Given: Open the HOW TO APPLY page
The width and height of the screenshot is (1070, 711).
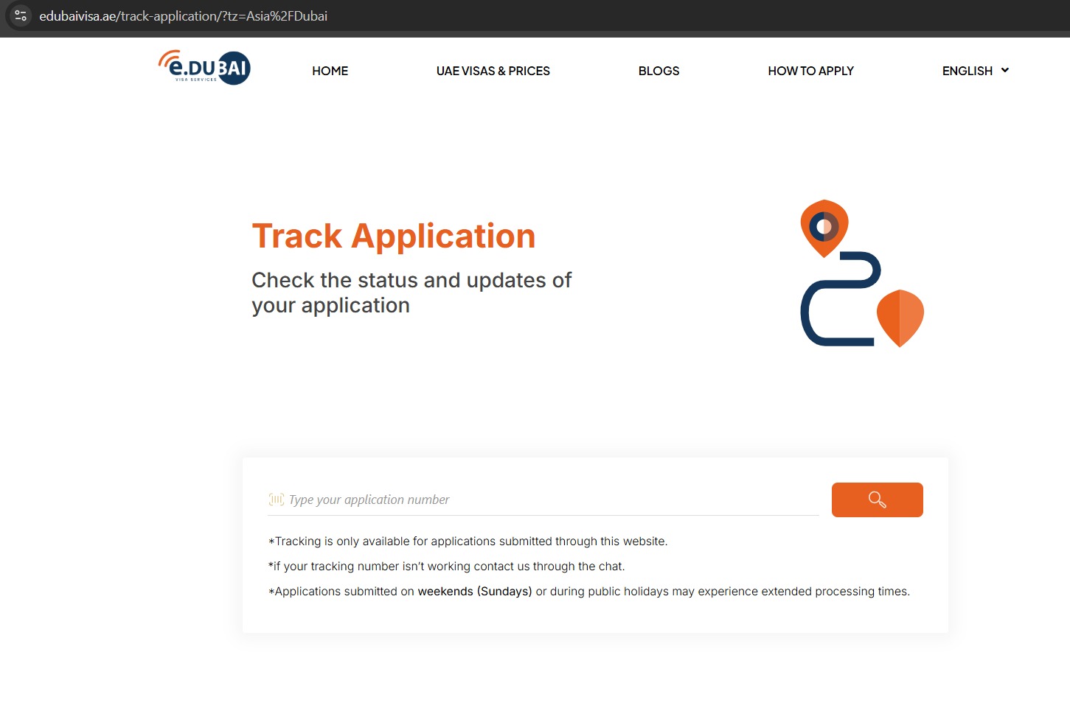Looking at the screenshot, I should (810, 71).
